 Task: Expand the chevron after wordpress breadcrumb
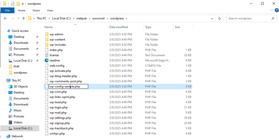(x=126, y=18)
